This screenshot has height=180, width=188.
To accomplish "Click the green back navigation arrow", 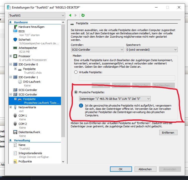I will click(70, 15).
